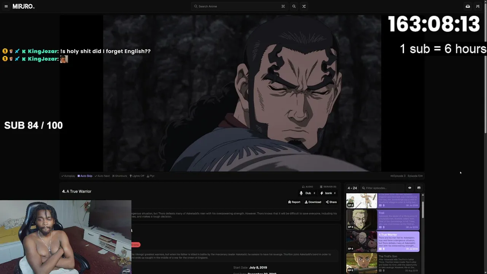
Task: Click the subtitle icon on A True Warrior card
Action: tap(380, 249)
